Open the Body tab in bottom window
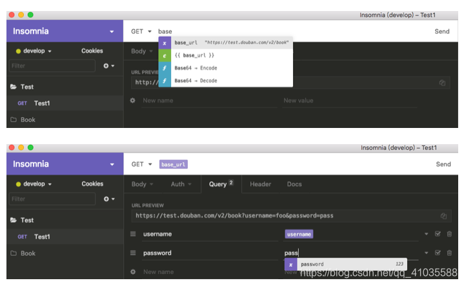The width and height of the screenshot is (464, 285). coord(143,184)
